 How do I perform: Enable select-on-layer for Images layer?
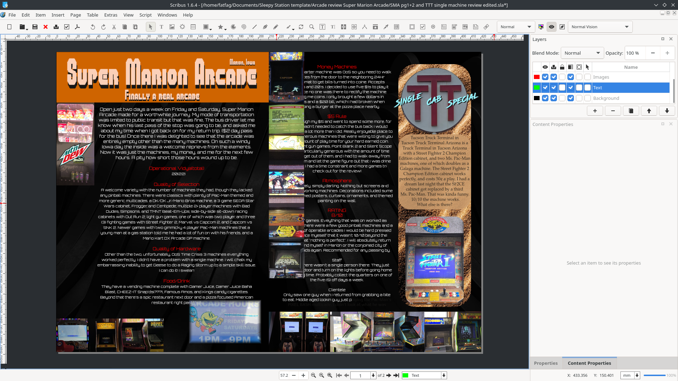pos(588,77)
